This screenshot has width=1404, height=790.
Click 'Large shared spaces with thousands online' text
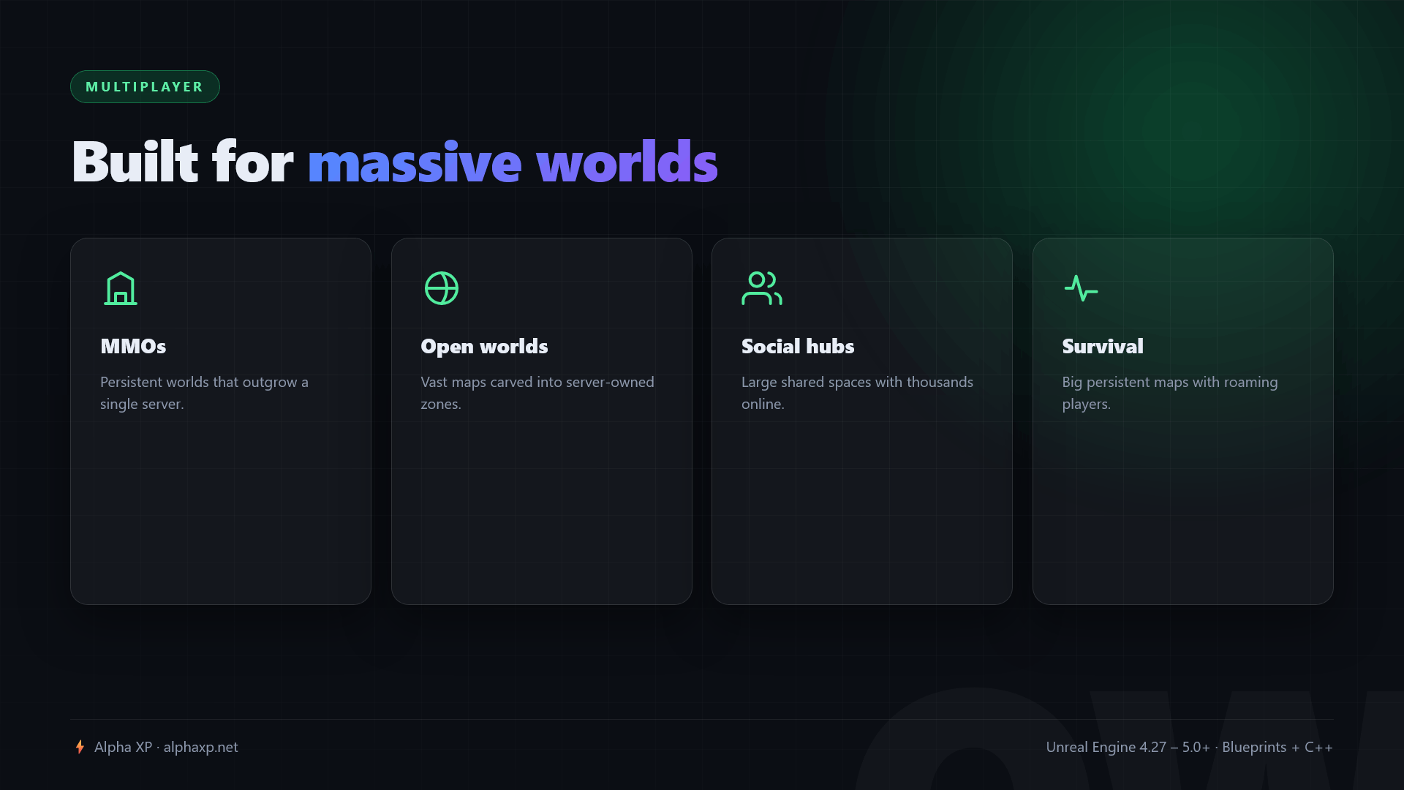857,393
